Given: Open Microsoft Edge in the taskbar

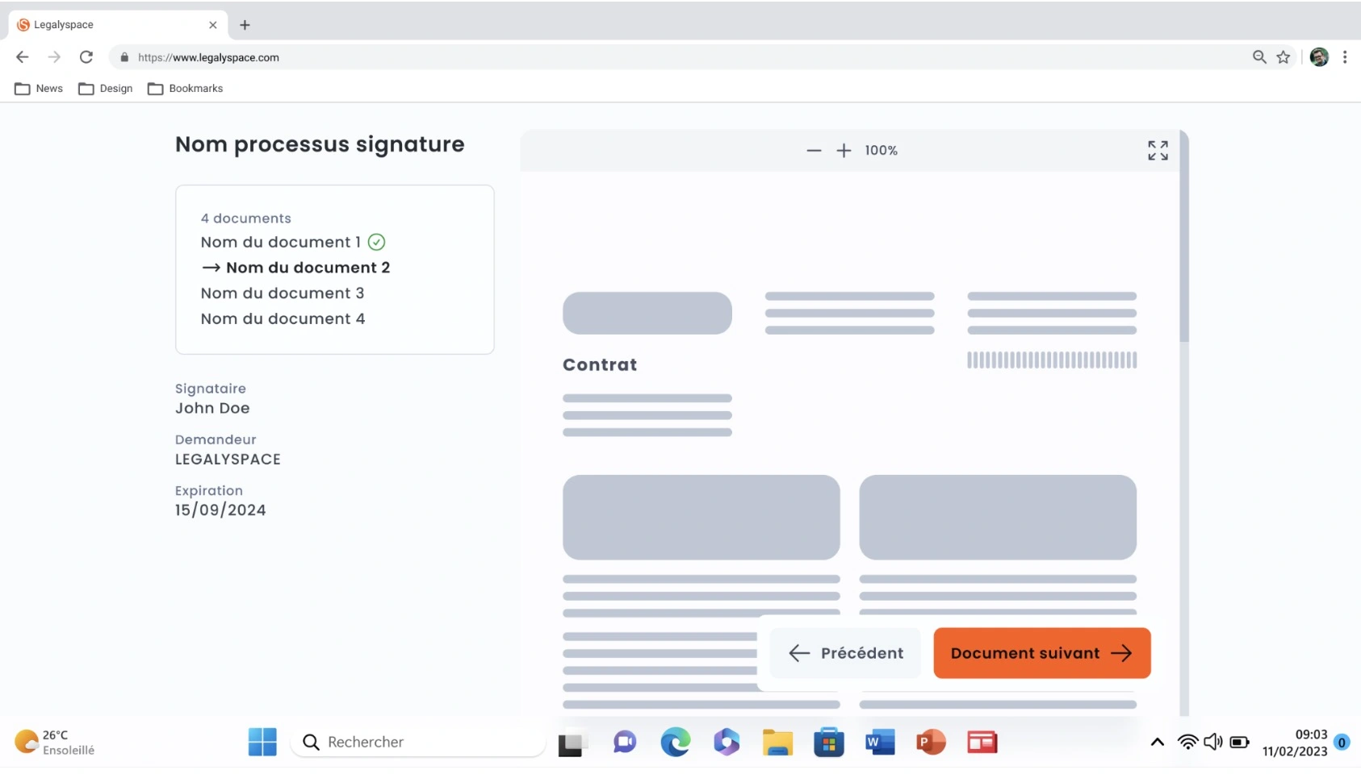Looking at the screenshot, I should tap(676, 742).
